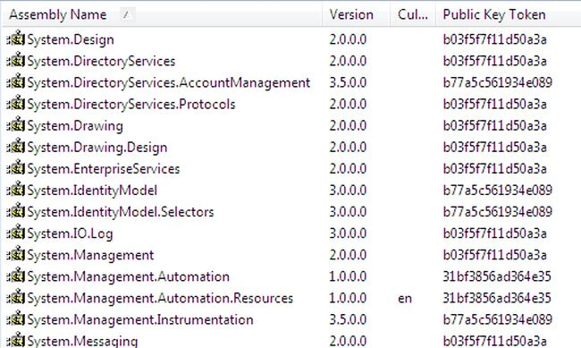Select System.DirectoryServices.Protocols name

pos(131,105)
